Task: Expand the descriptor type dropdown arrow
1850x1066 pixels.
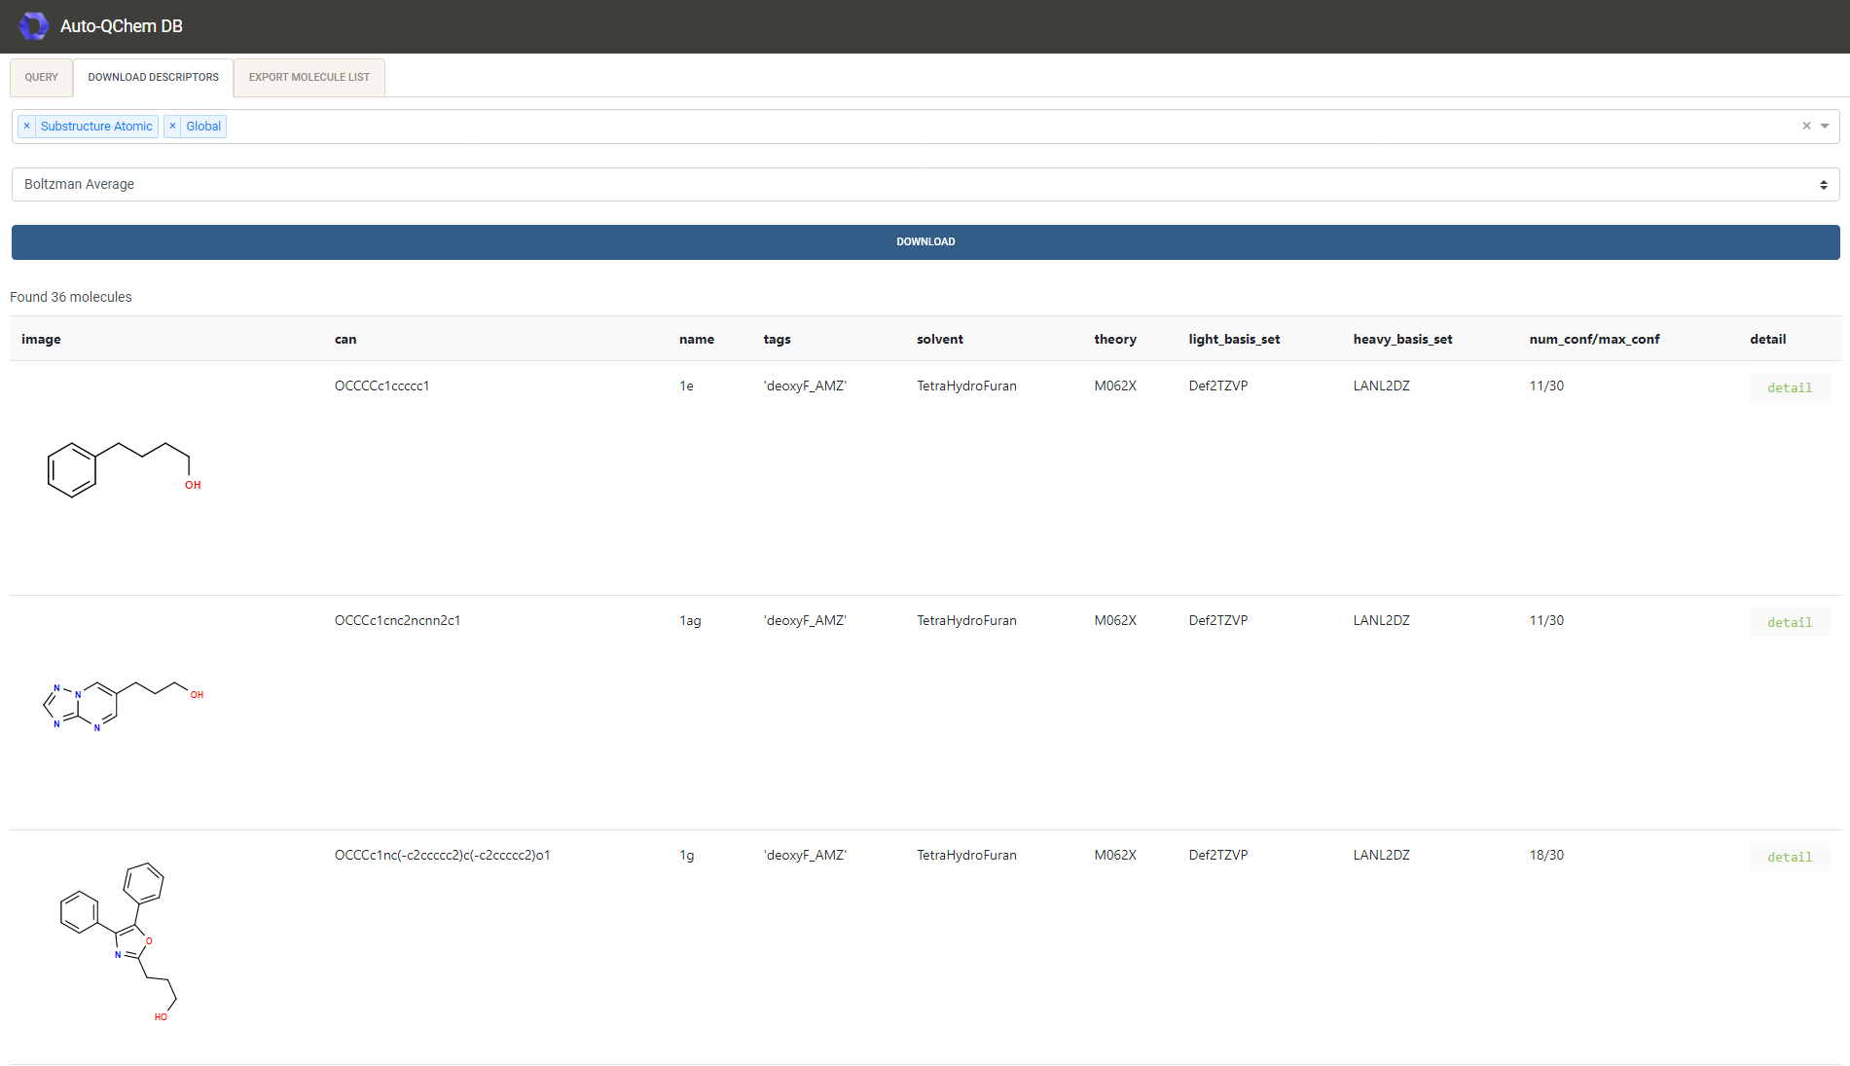Action: click(1825, 127)
